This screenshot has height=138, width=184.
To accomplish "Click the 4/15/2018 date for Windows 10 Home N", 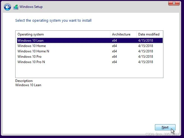I will coord(146,51).
